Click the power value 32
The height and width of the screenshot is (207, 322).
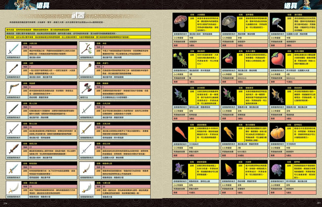coord(104,187)
